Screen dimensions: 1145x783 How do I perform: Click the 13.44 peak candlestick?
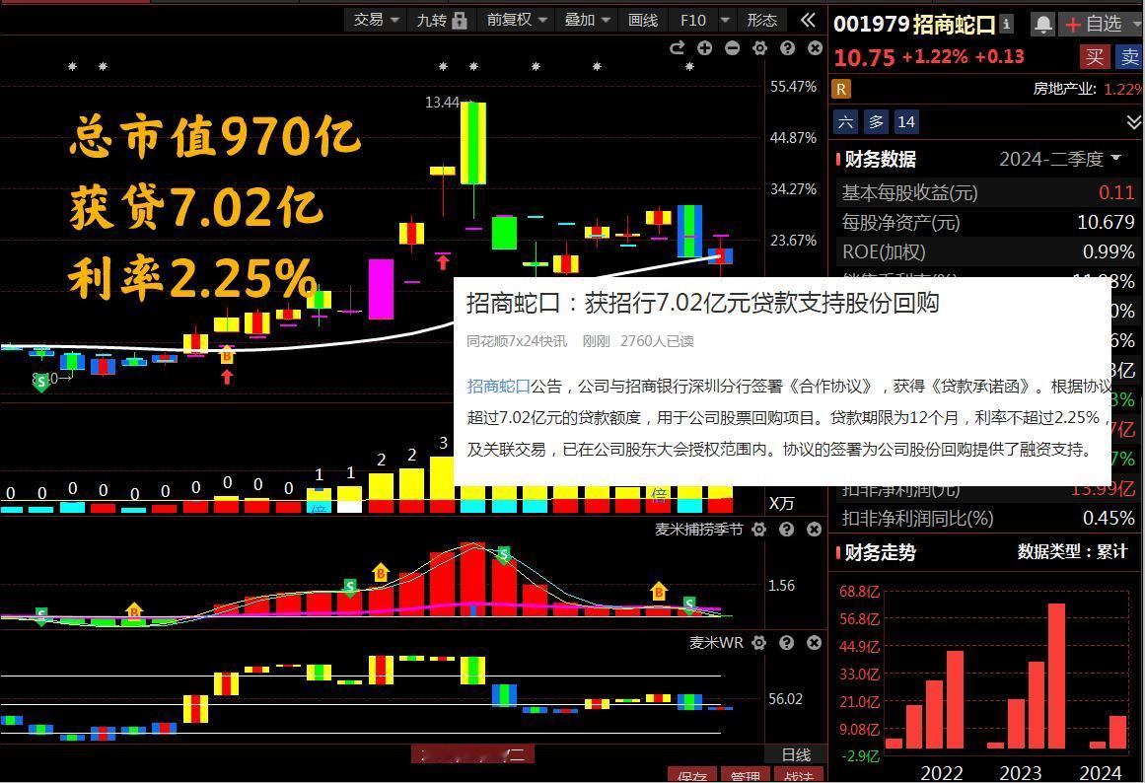click(x=473, y=143)
